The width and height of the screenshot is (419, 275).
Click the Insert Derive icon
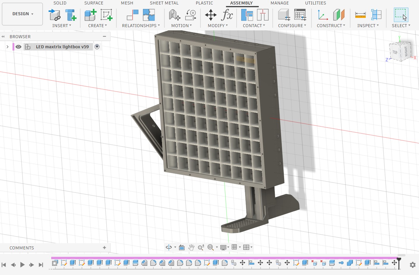point(55,15)
